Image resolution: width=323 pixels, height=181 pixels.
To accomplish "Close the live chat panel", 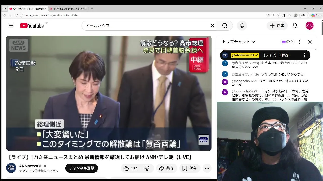I will (x=310, y=42).
